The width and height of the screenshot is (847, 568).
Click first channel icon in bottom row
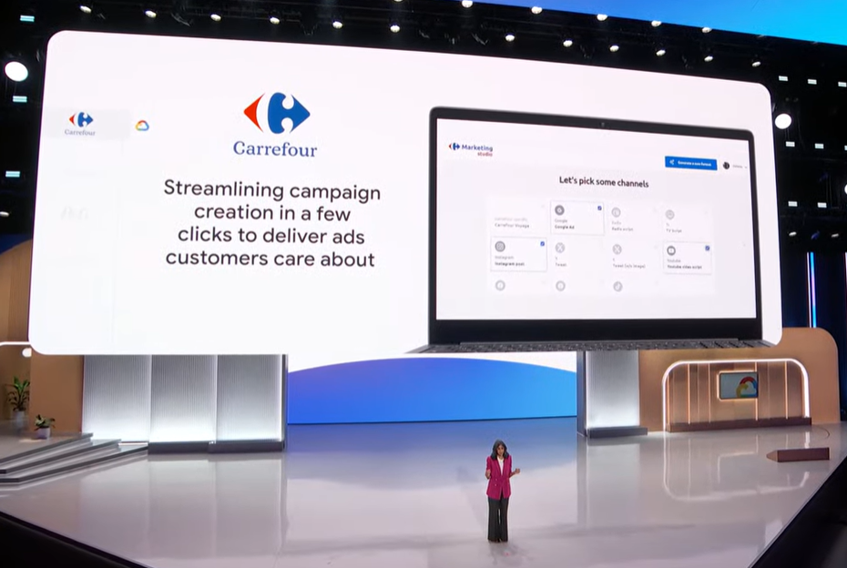[500, 286]
